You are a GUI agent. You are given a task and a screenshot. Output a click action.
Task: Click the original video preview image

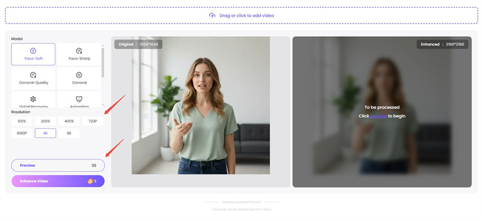201,105
